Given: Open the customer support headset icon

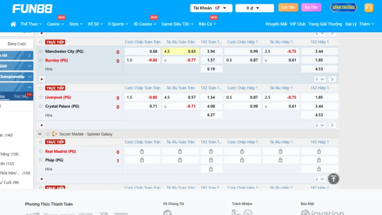Looking at the screenshot, I should click(x=369, y=8).
